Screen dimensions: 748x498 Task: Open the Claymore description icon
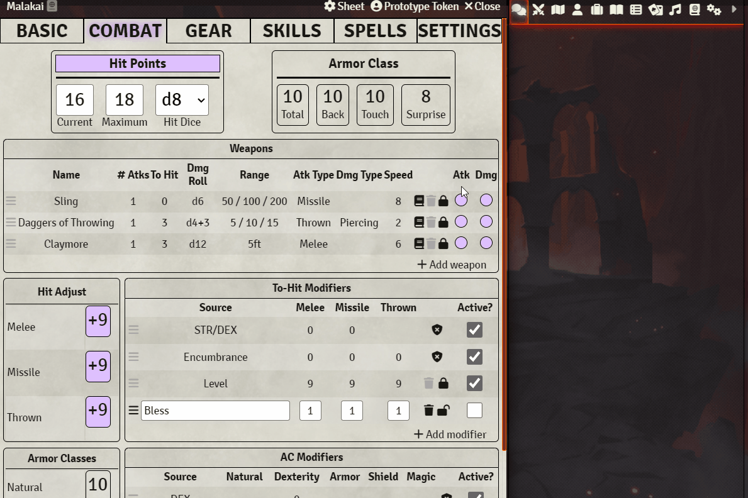[419, 244]
